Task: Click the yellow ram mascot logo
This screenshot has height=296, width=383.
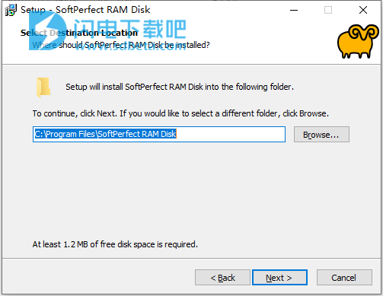Action: click(357, 41)
